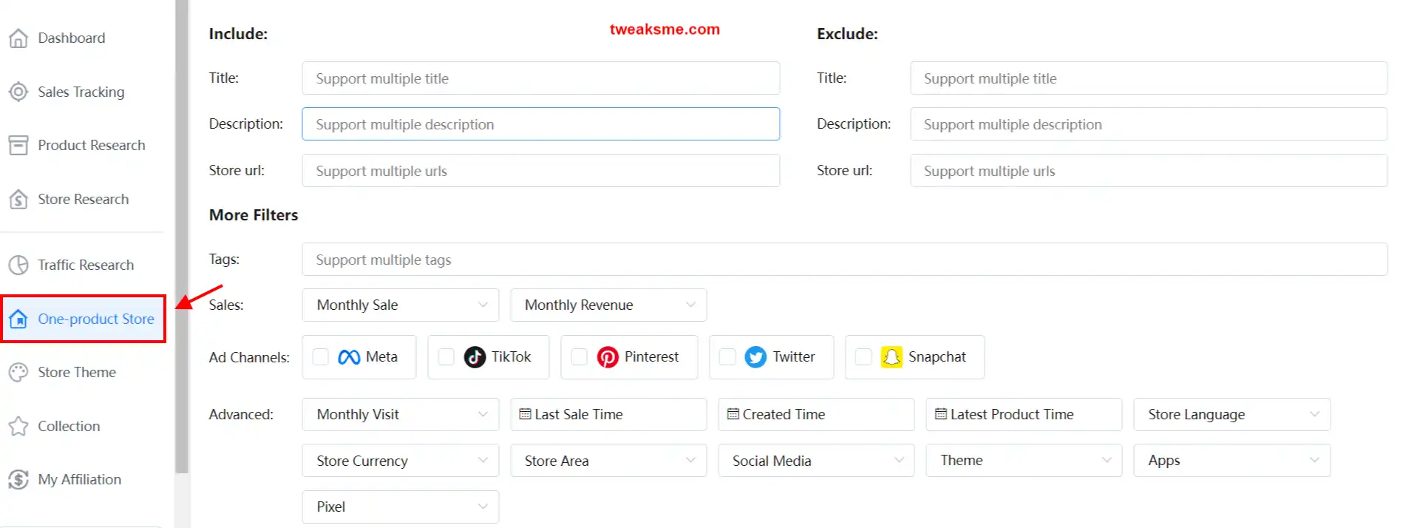This screenshot has height=528, width=1406.
Task: Click the sidebar vertical scrollbar
Action: click(x=182, y=237)
